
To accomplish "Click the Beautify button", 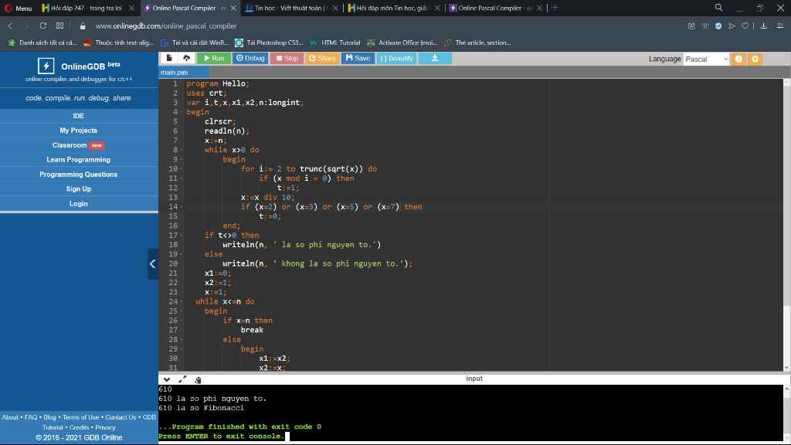I will [x=396, y=58].
